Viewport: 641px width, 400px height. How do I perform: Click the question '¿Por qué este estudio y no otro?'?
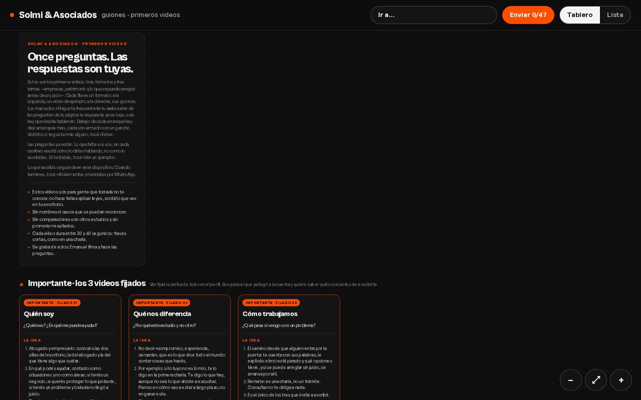click(165, 325)
